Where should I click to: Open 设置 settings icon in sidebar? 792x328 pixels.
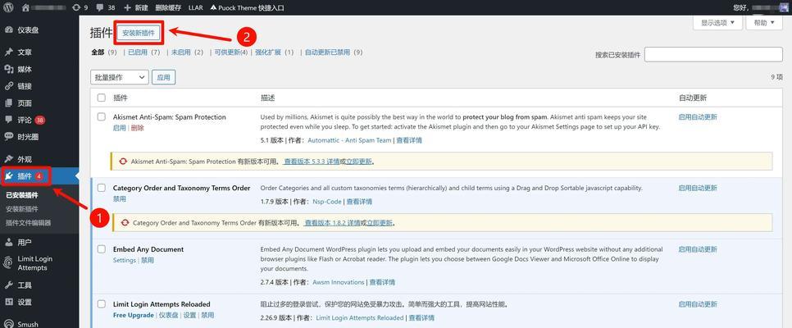point(8,302)
